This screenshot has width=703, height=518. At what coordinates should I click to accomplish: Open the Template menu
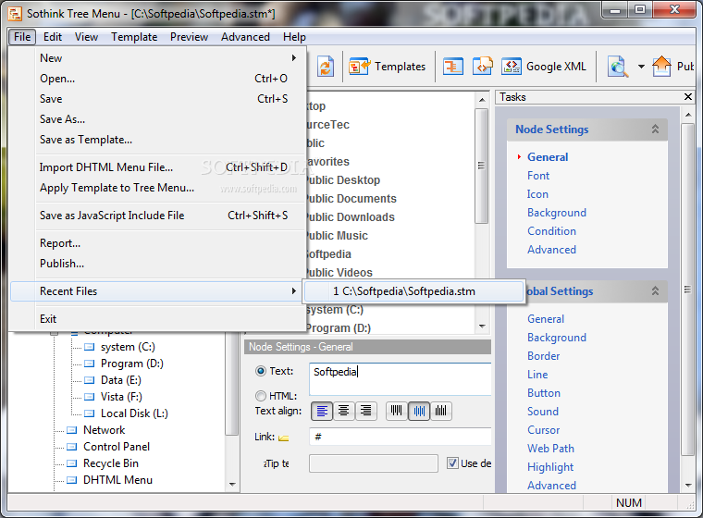pyautogui.click(x=134, y=37)
